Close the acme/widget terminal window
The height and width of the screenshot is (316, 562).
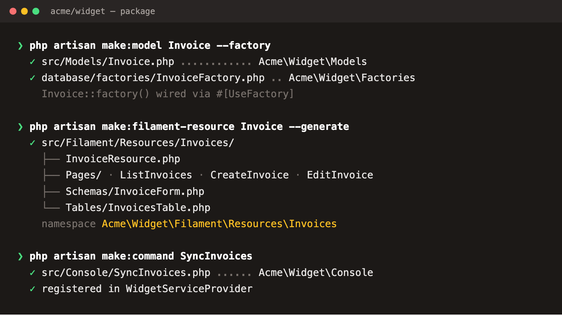click(x=13, y=11)
